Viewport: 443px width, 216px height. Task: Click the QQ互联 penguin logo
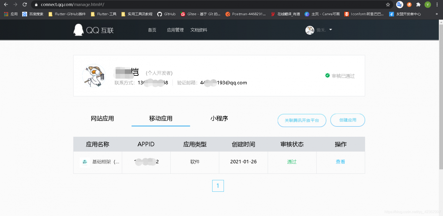point(78,30)
